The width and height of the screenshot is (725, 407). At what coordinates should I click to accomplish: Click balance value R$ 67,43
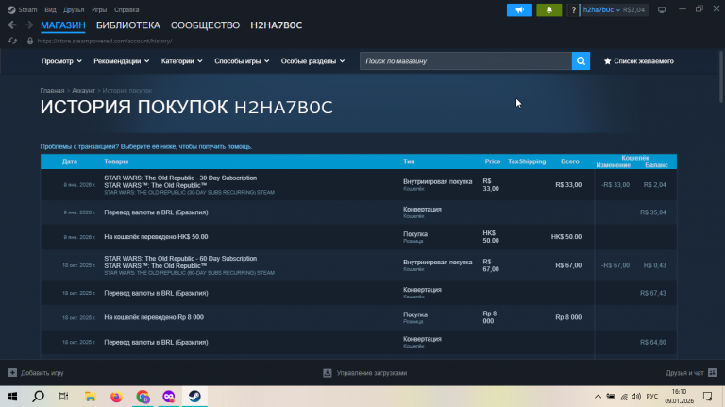pos(653,293)
